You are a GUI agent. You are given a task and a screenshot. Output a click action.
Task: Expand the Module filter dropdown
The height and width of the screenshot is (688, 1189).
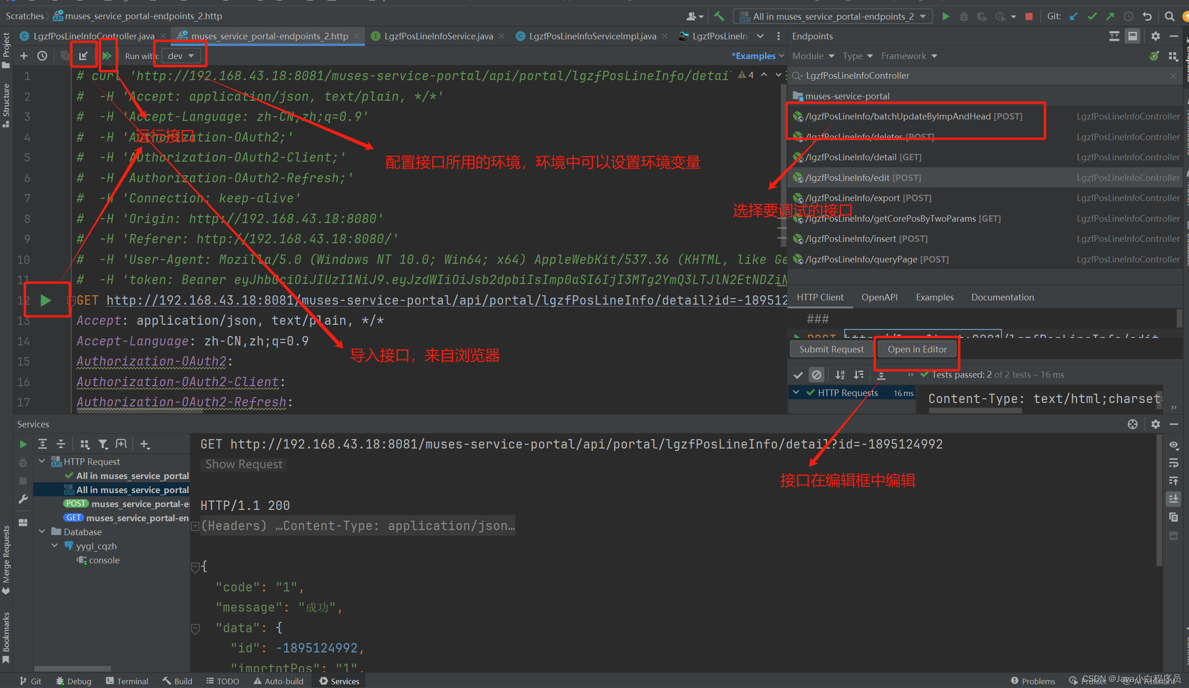(813, 56)
